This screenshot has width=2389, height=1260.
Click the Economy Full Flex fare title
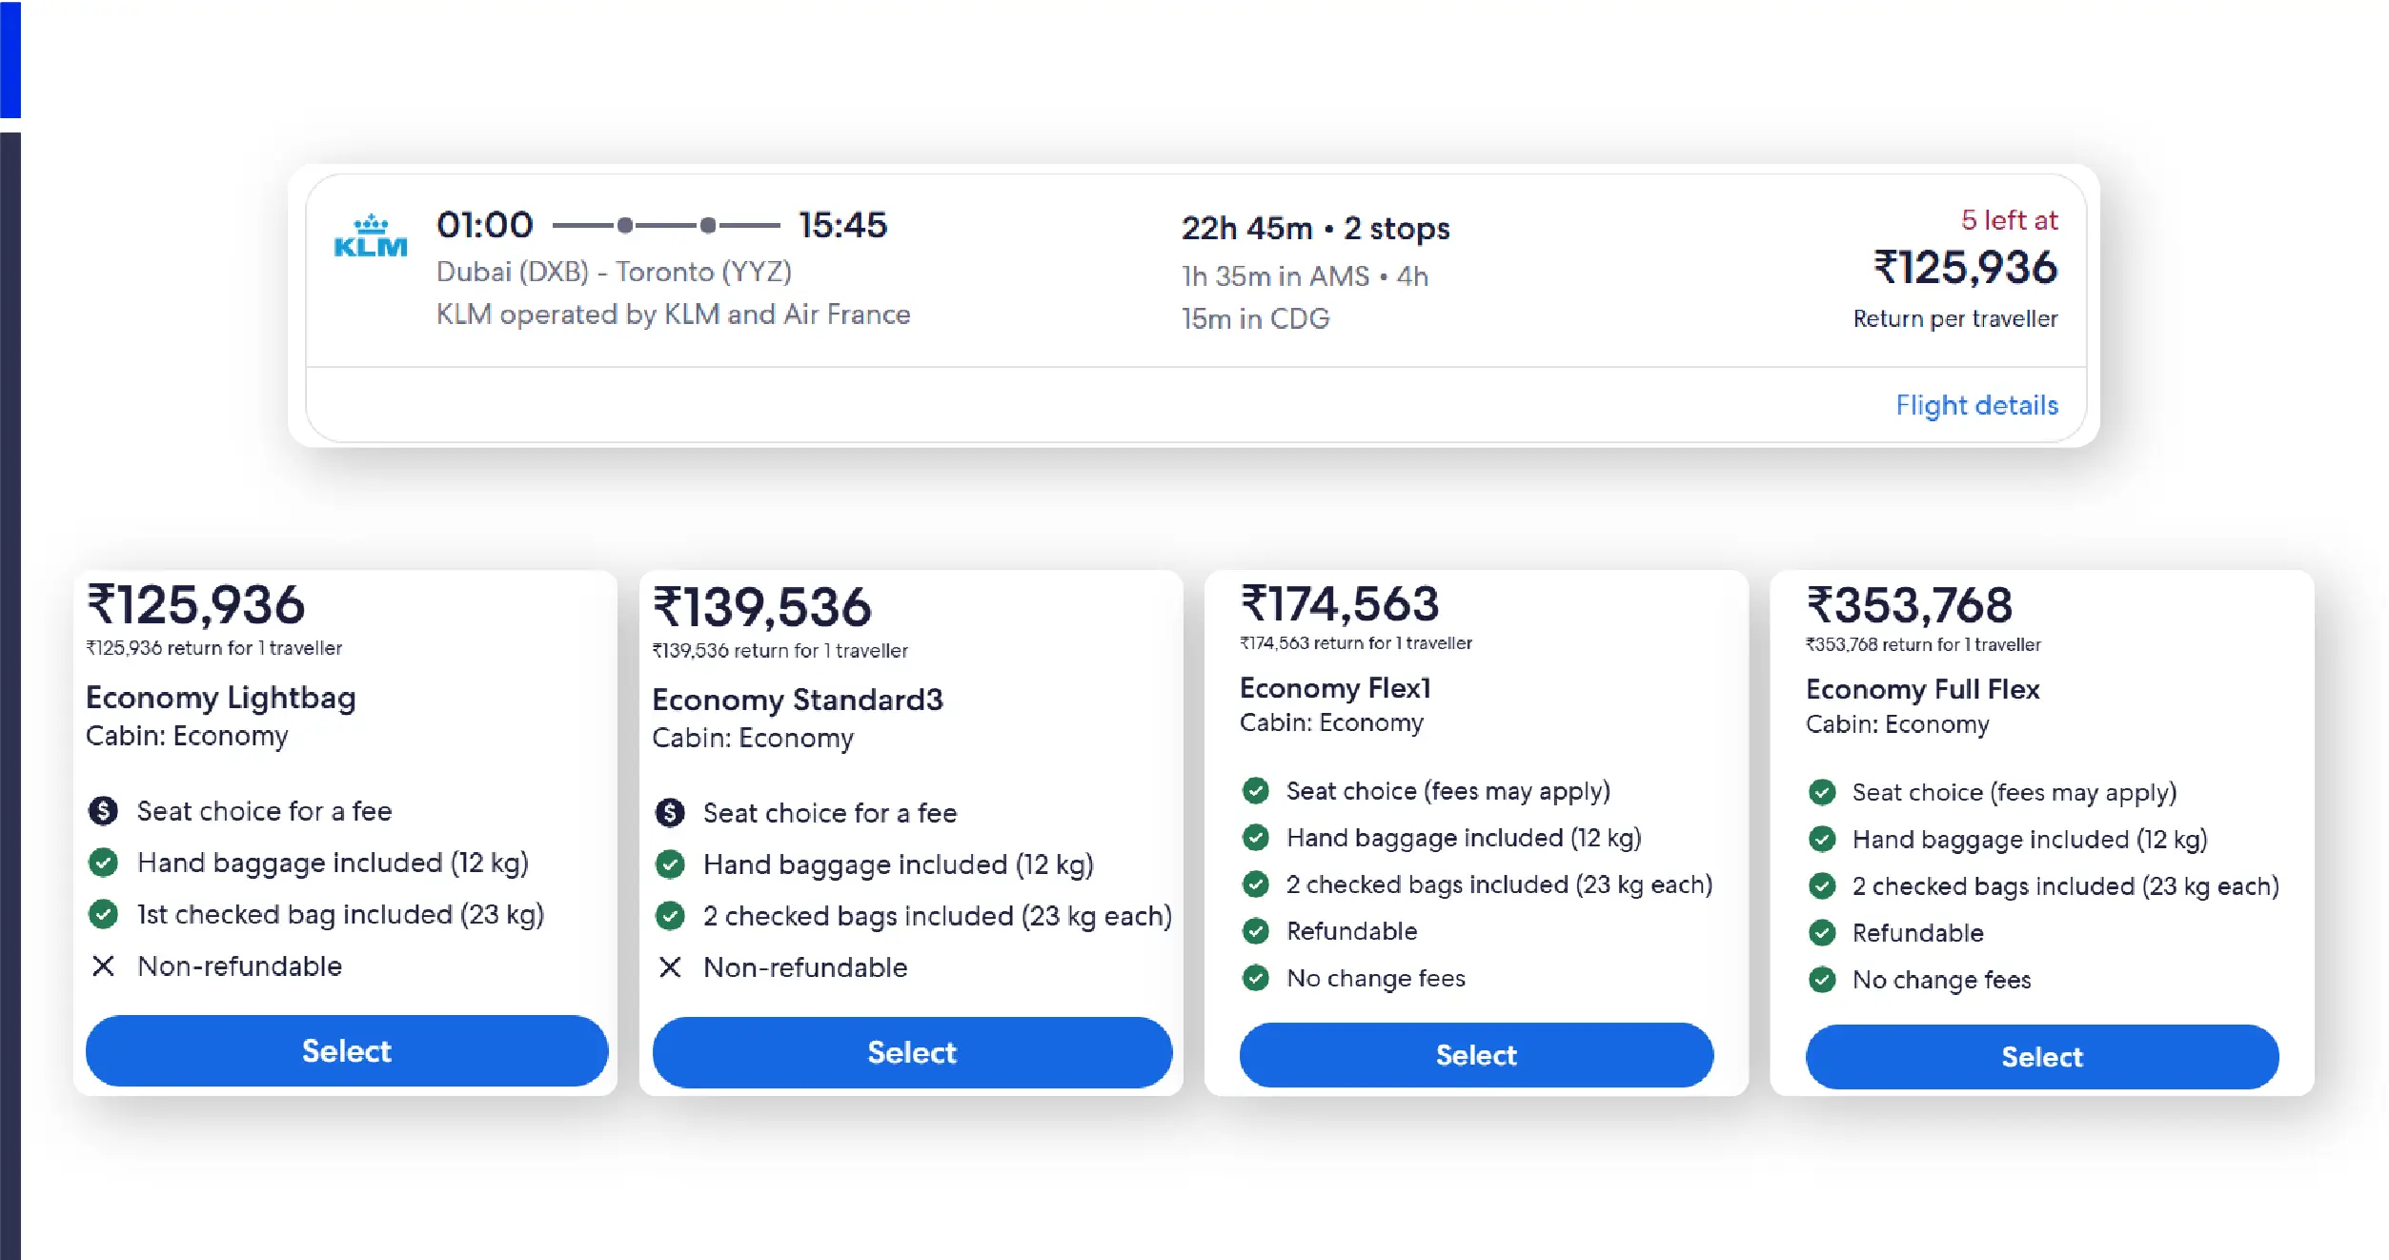pyautogui.click(x=1922, y=689)
